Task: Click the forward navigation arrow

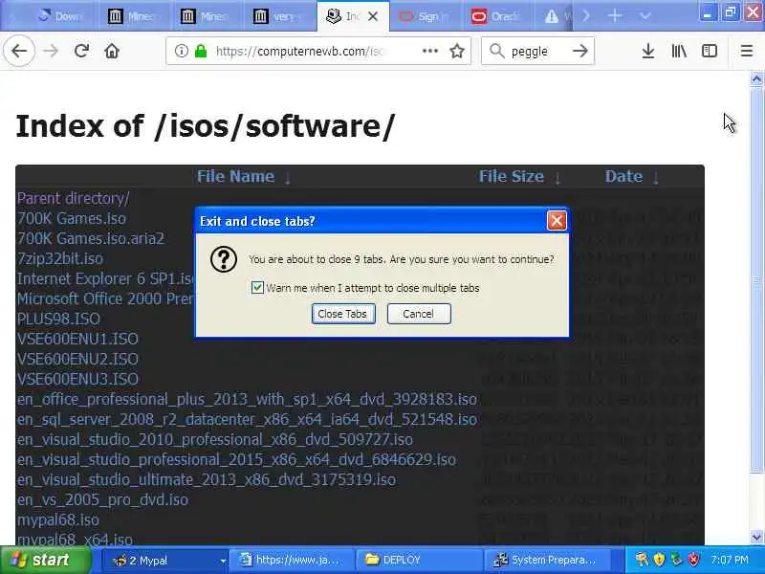Action: pos(51,51)
